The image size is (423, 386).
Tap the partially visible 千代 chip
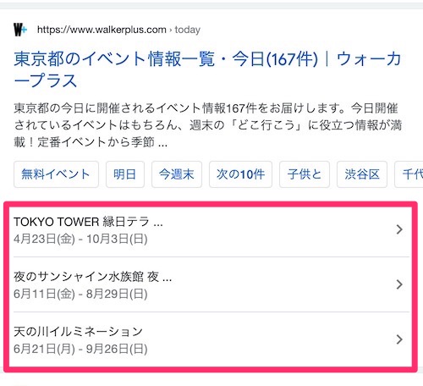[x=409, y=174]
